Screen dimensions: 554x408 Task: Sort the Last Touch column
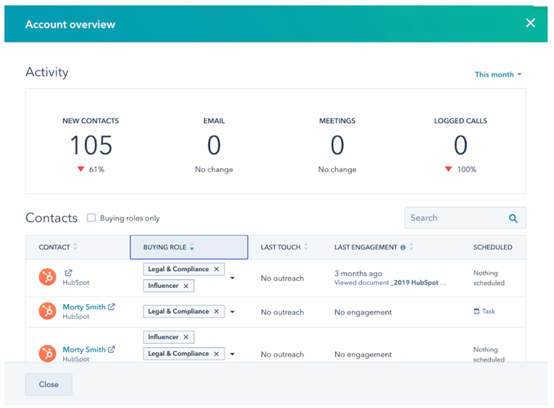pos(306,247)
